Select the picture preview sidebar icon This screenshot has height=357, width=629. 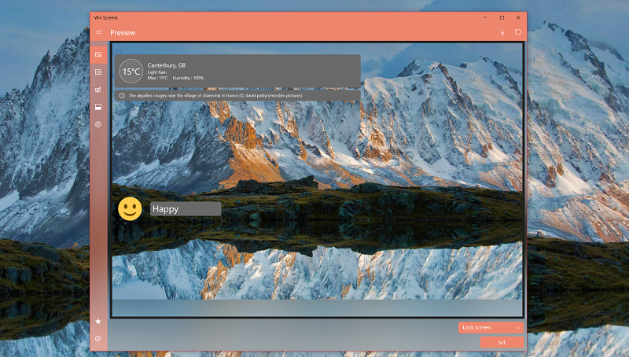coord(98,54)
